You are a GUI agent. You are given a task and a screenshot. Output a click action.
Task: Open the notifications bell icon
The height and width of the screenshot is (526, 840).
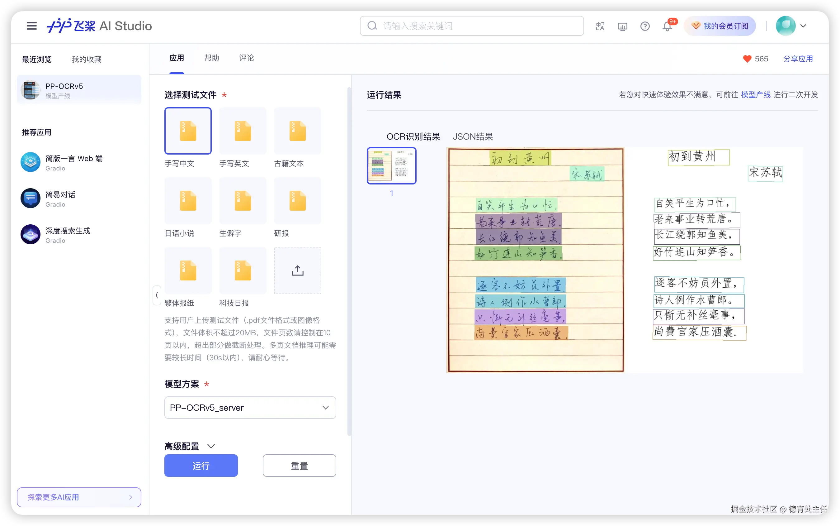(x=667, y=26)
